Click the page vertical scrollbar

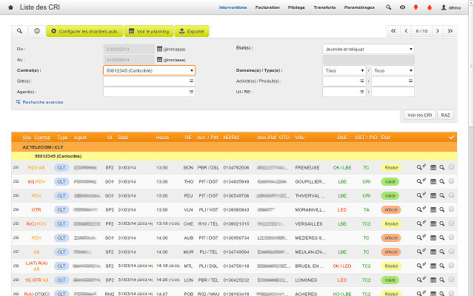(x=471, y=67)
